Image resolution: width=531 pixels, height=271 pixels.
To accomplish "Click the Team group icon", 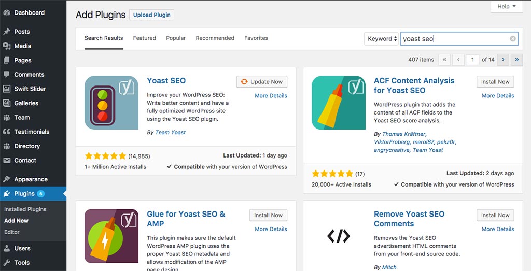I will tap(7, 118).
